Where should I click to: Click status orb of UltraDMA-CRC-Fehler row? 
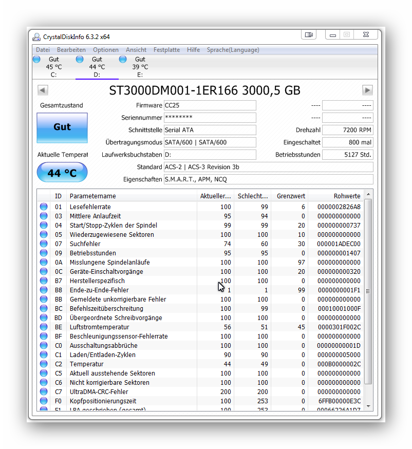pyautogui.click(x=44, y=391)
